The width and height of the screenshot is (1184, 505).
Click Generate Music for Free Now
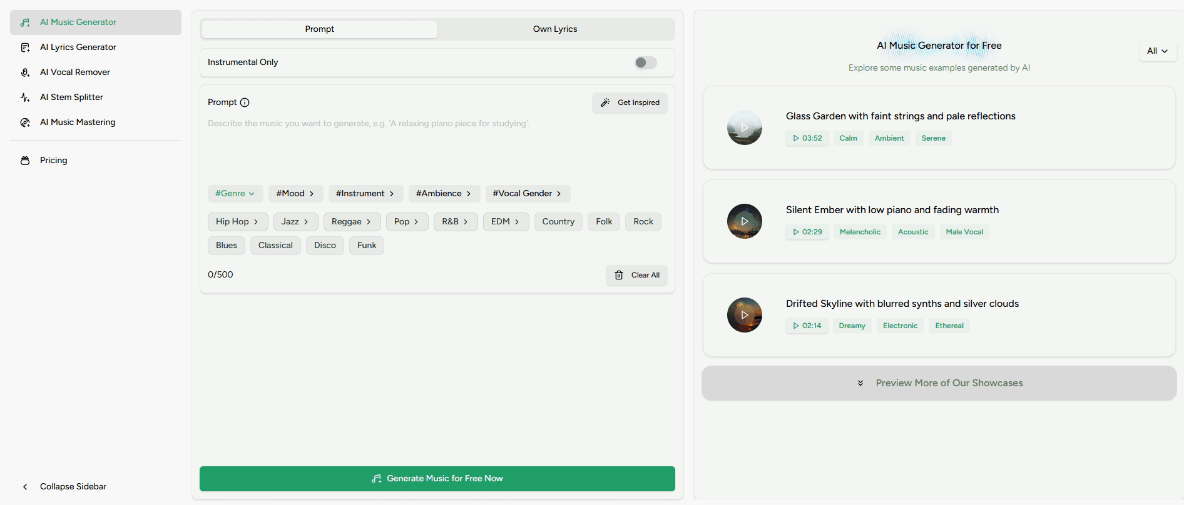tap(437, 479)
